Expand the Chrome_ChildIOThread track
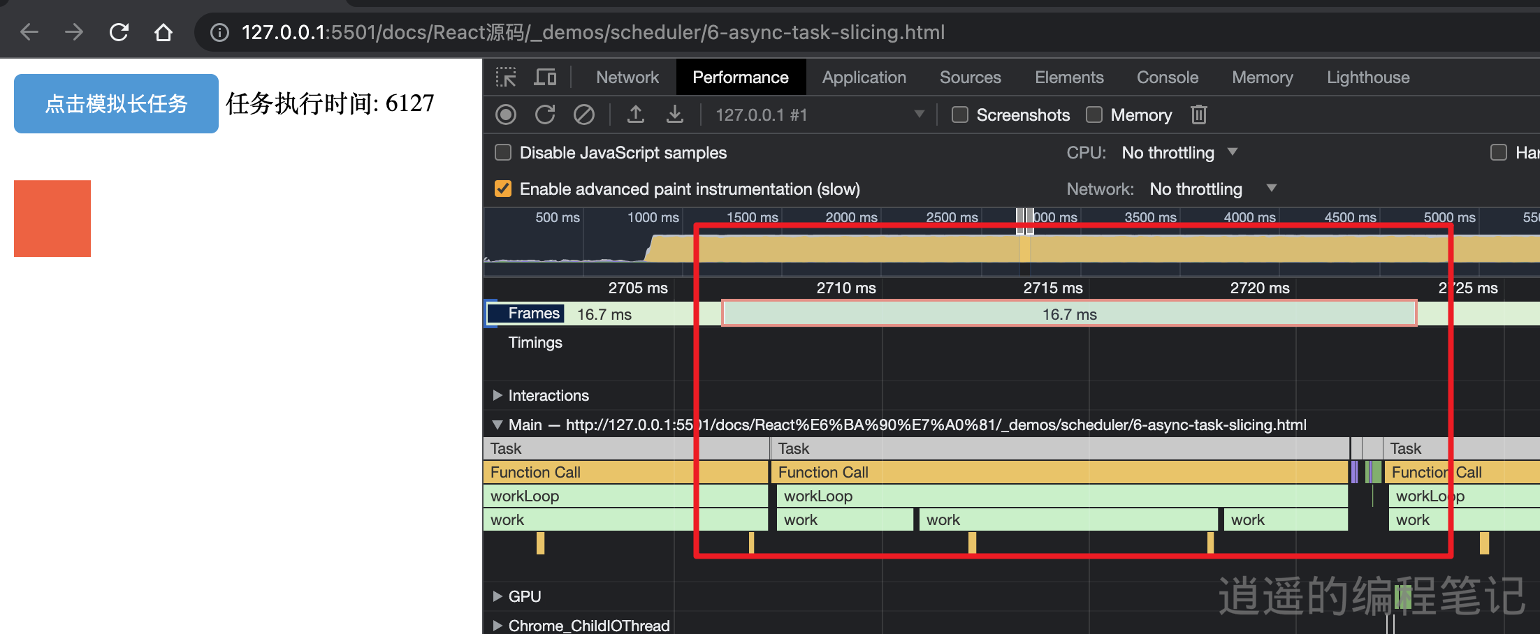This screenshot has height=634, width=1540. pos(497,626)
